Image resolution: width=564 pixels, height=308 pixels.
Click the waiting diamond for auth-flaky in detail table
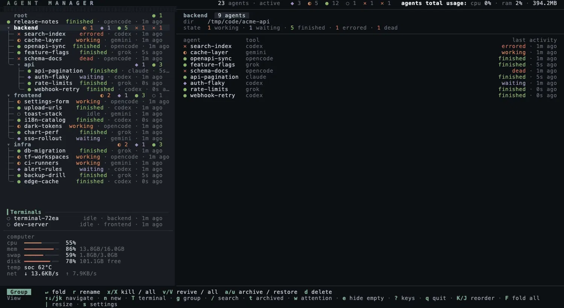coord(185,83)
